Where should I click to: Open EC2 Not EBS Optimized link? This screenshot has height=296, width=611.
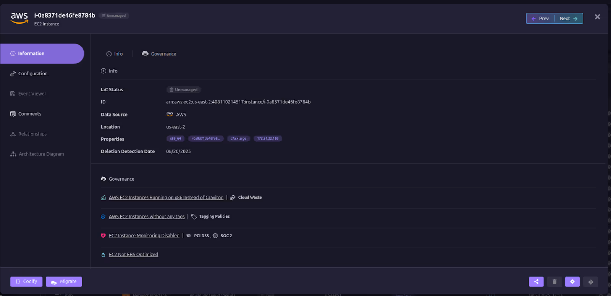pyautogui.click(x=133, y=255)
